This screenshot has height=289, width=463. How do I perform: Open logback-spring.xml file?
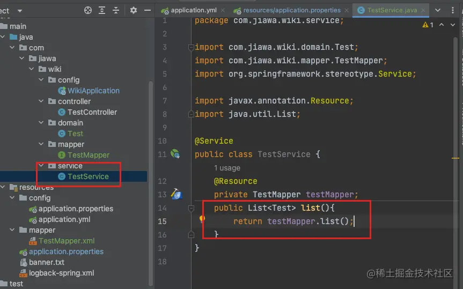[x=61, y=273]
